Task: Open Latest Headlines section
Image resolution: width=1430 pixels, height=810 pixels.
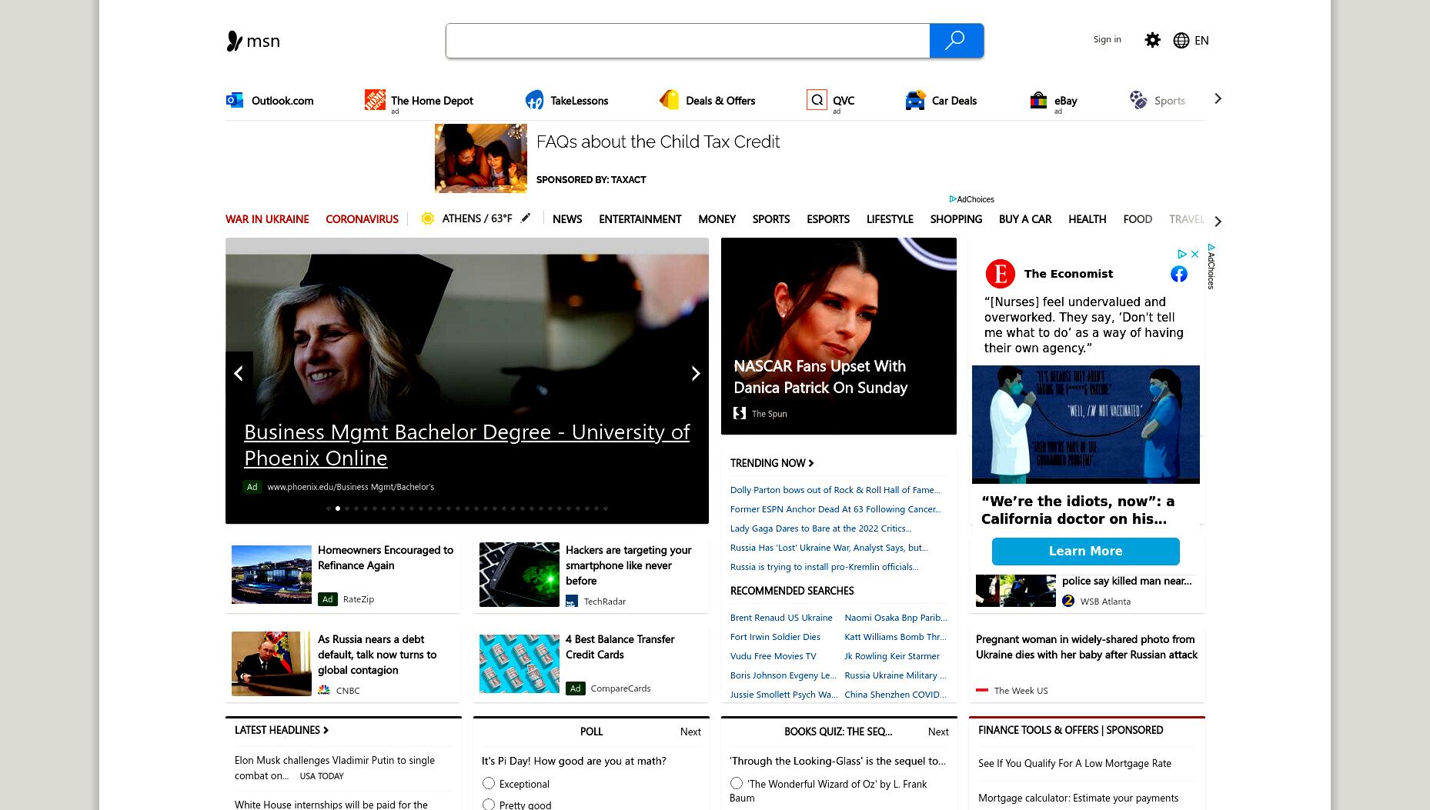Action: (282, 730)
